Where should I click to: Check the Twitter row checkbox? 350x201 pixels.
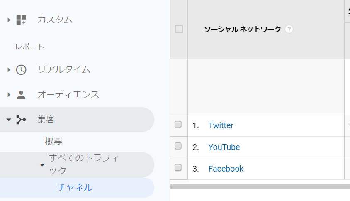click(x=178, y=124)
